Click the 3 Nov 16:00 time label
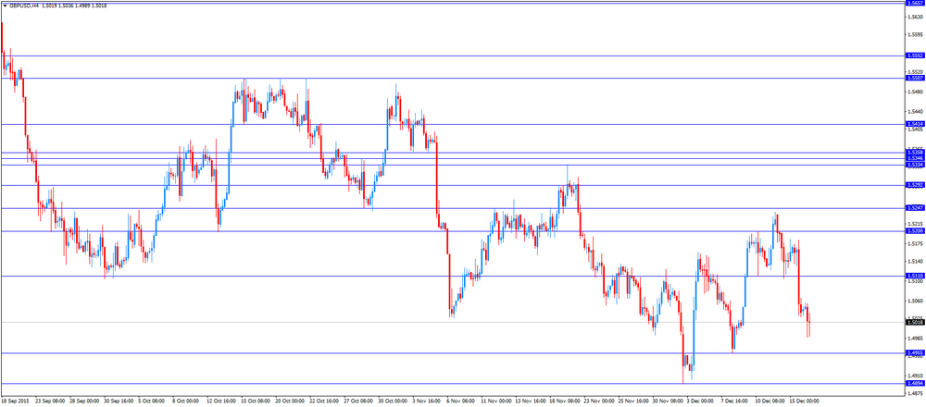The image size is (926, 407). (426, 400)
